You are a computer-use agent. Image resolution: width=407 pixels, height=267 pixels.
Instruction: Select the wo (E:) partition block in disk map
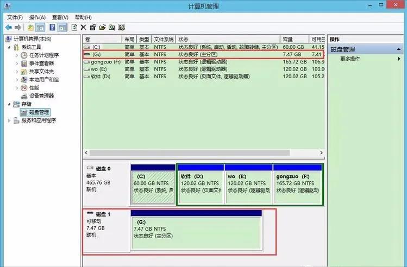(x=249, y=185)
